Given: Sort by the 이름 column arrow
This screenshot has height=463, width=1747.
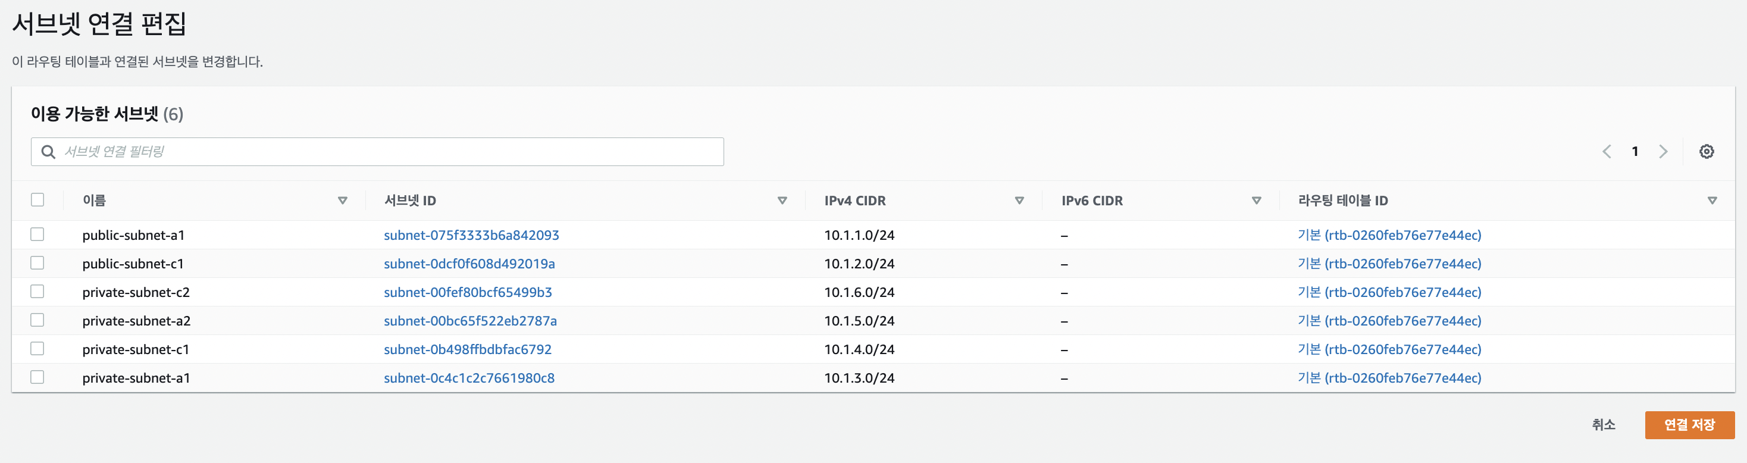Looking at the screenshot, I should [343, 201].
